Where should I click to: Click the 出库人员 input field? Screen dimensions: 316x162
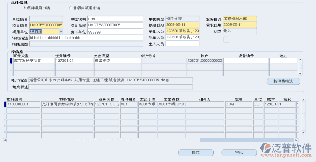183,44
